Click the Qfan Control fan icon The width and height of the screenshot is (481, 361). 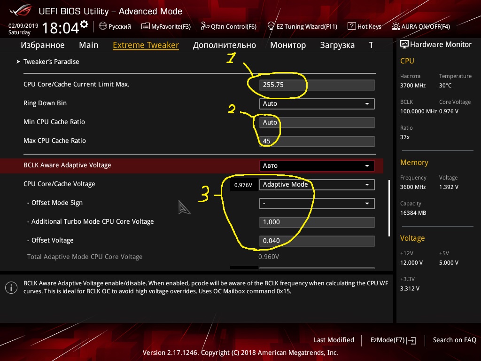pos(205,26)
